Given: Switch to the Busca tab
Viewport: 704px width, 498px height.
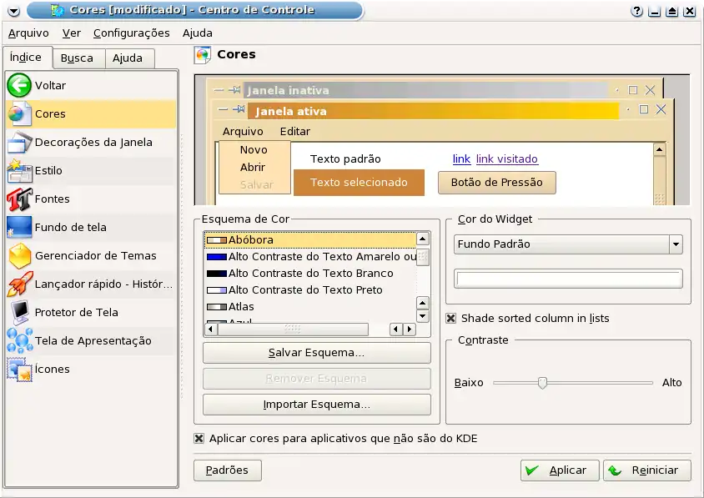Looking at the screenshot, I should click(77, 58).
